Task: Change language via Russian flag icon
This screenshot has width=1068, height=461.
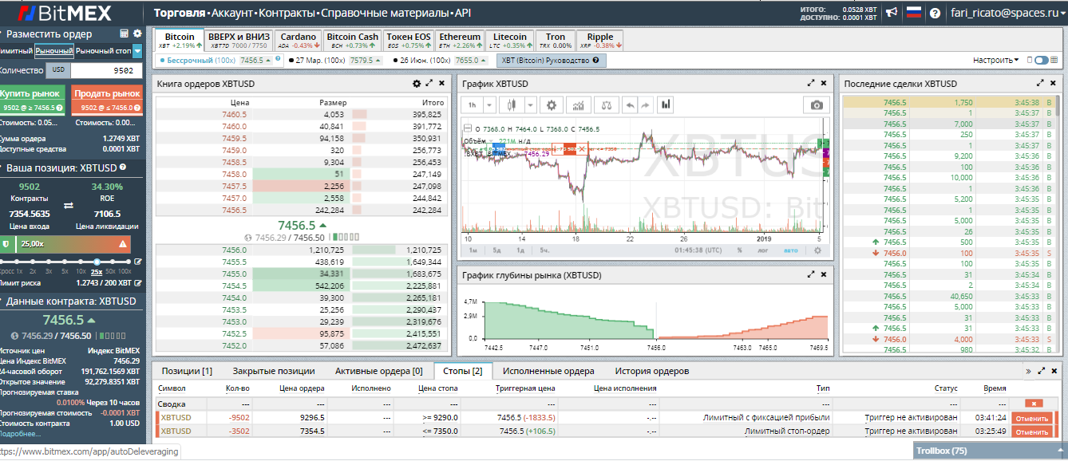Action: point(914,12)
